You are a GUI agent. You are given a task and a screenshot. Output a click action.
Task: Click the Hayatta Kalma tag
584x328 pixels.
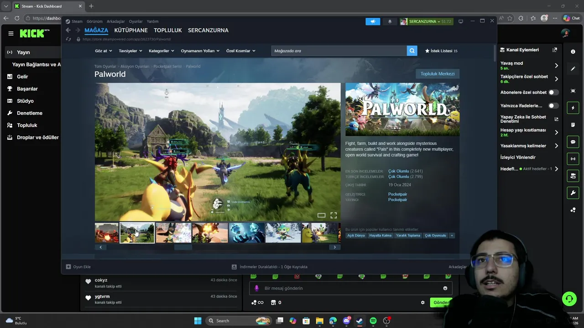[381, 236]
